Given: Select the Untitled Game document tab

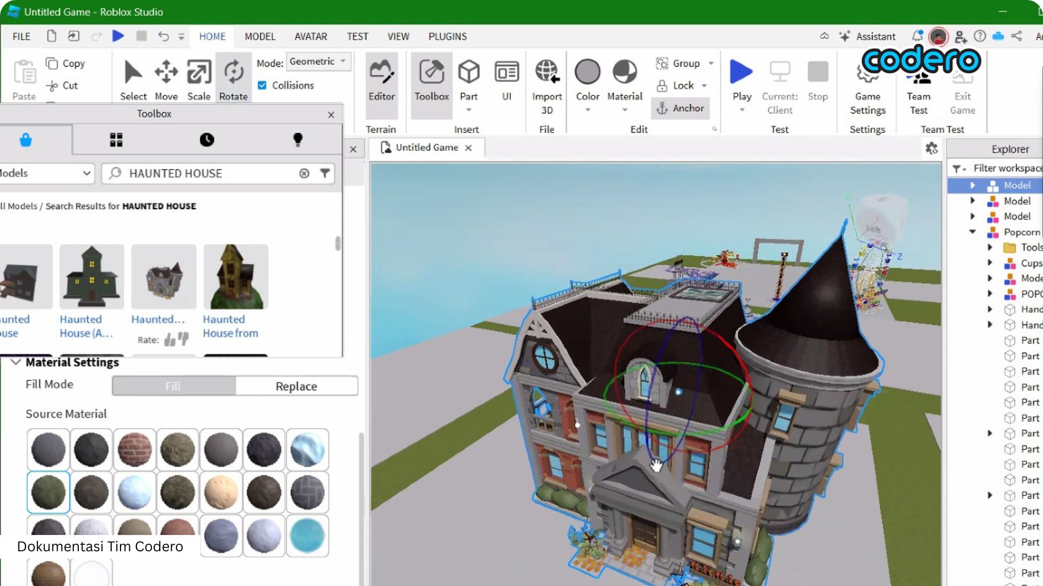Looking at the screenshot, I should (x=426, y=148).
